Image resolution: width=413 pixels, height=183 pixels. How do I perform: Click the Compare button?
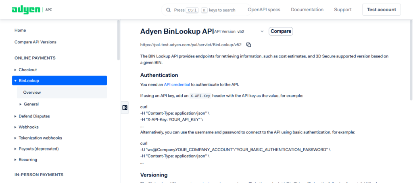pos(281,31)
